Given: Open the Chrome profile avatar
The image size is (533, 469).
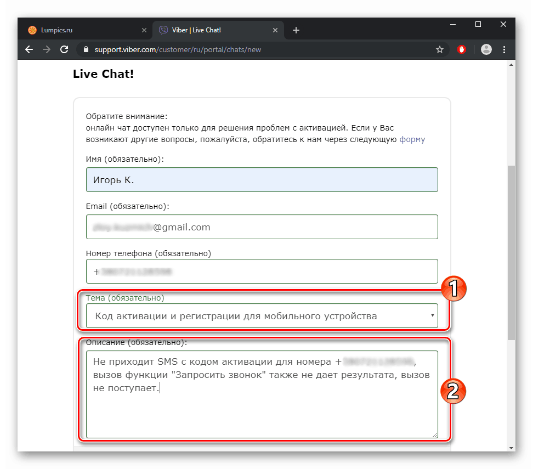Looking at the screenshot, I should (486, 50).
